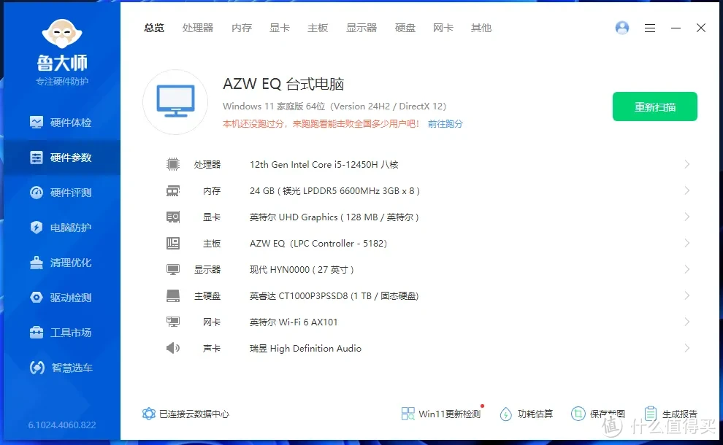The height and width of the screenshot is (445, 723).
Task: Switch to the 主板 tab
Action: pyautogui.click(x=318, y=28)
